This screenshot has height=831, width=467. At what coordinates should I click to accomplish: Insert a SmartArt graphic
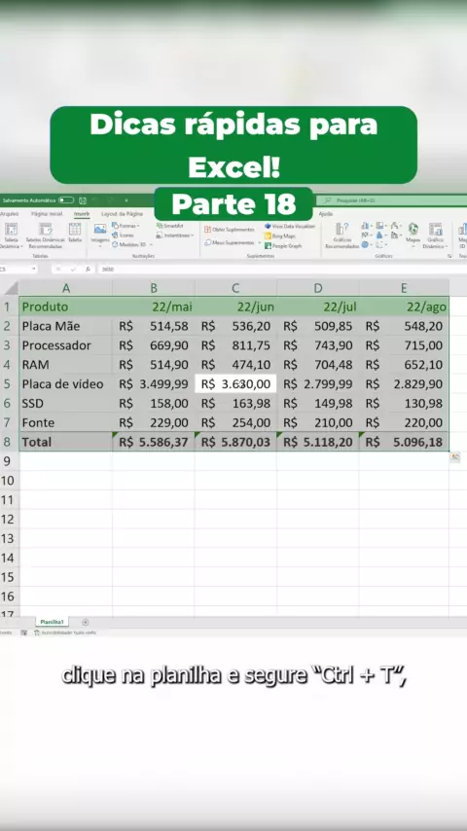point(169,226)
